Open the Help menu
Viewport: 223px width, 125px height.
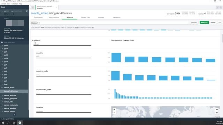[x=21, y=4]
